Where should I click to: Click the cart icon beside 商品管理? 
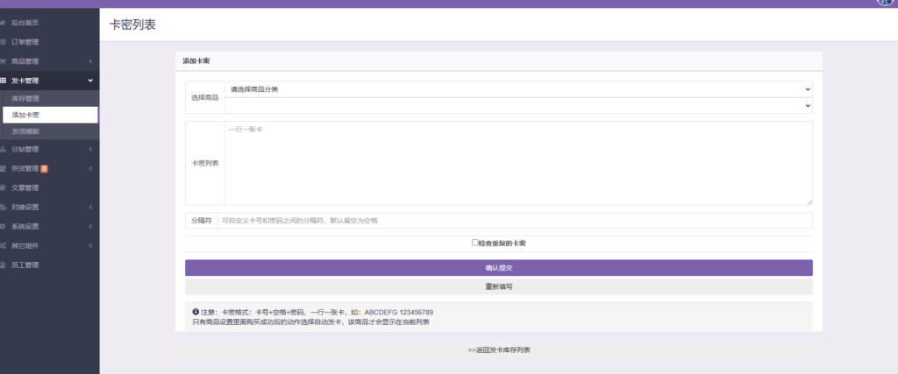click(3, 62)
